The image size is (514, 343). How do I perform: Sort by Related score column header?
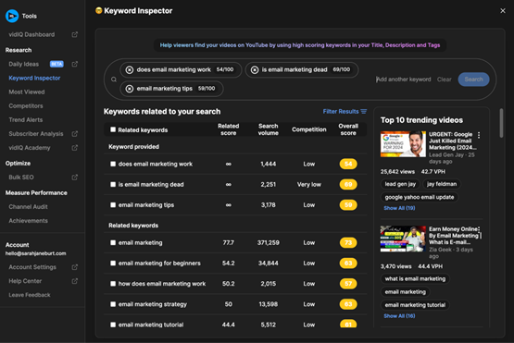tap(228, 129)
